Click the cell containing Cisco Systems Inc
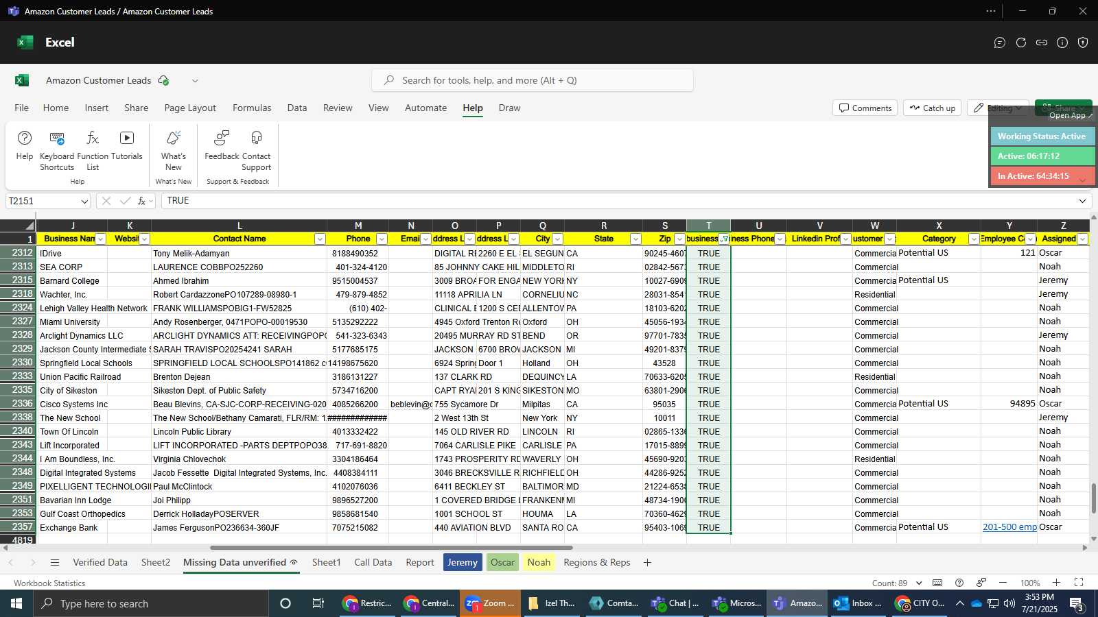 (73, 404)
